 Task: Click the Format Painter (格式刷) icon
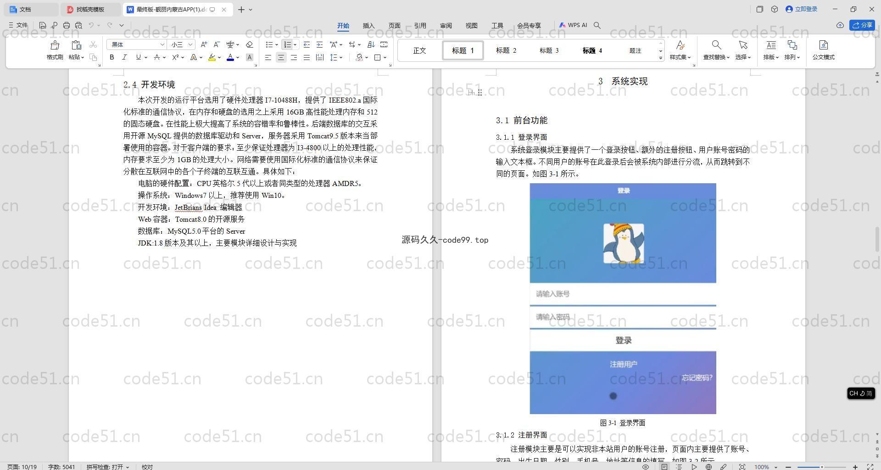pos(55,45)
